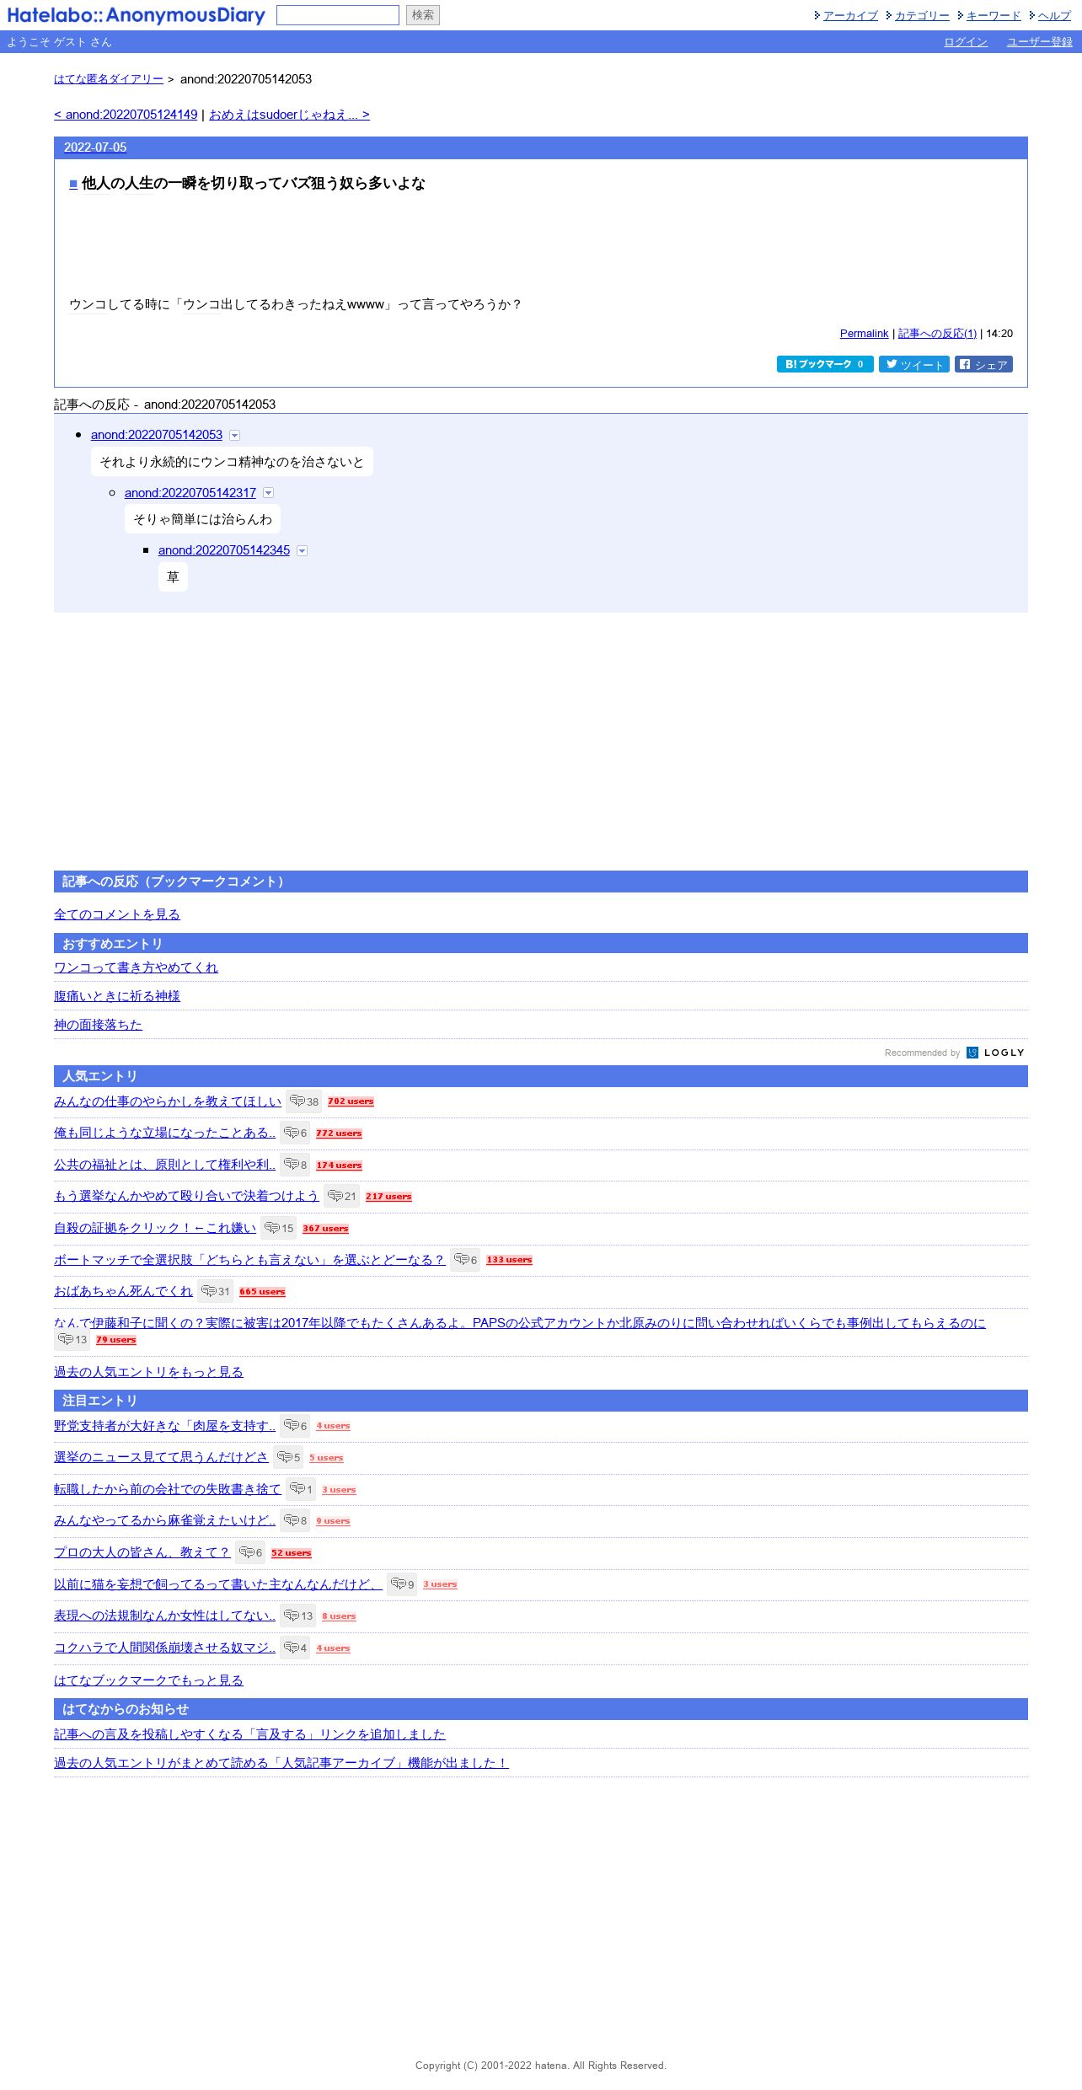The image size is (1082, 2090).
Task: Open reply anond:20220705142345 link
Action: (x=224, y=550)
